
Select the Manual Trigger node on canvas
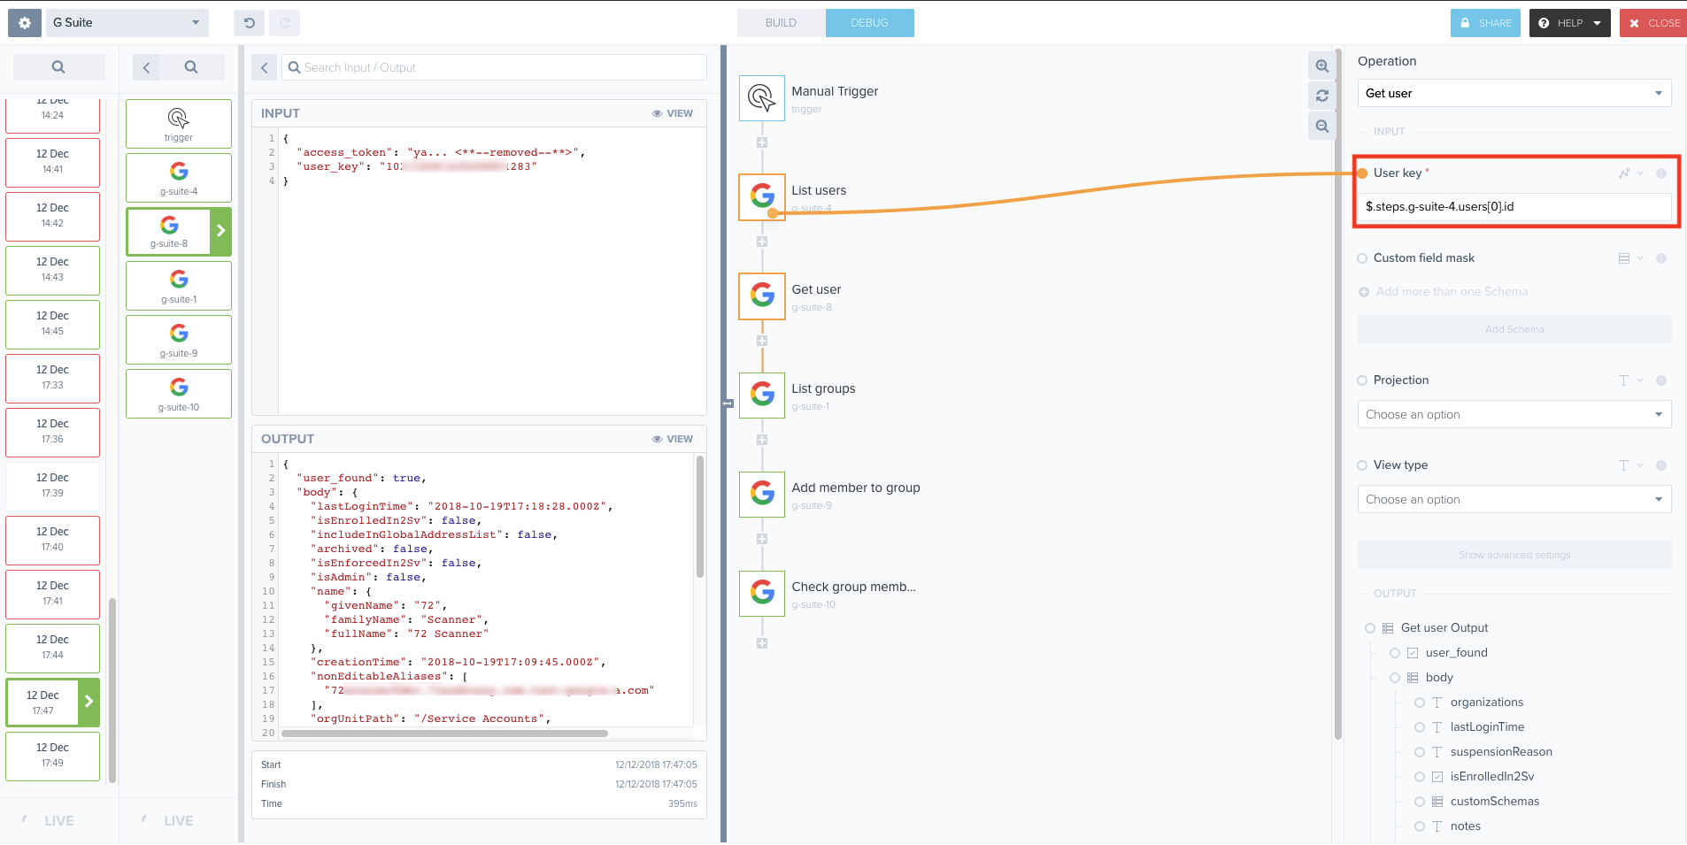click(x=760, y=97)
